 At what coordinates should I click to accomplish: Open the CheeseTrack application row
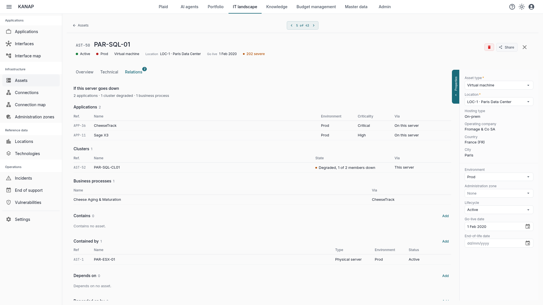click(262, 126)
